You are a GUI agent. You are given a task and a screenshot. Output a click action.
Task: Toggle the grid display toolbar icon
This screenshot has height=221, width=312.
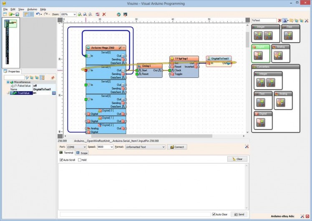pos(31,14)
